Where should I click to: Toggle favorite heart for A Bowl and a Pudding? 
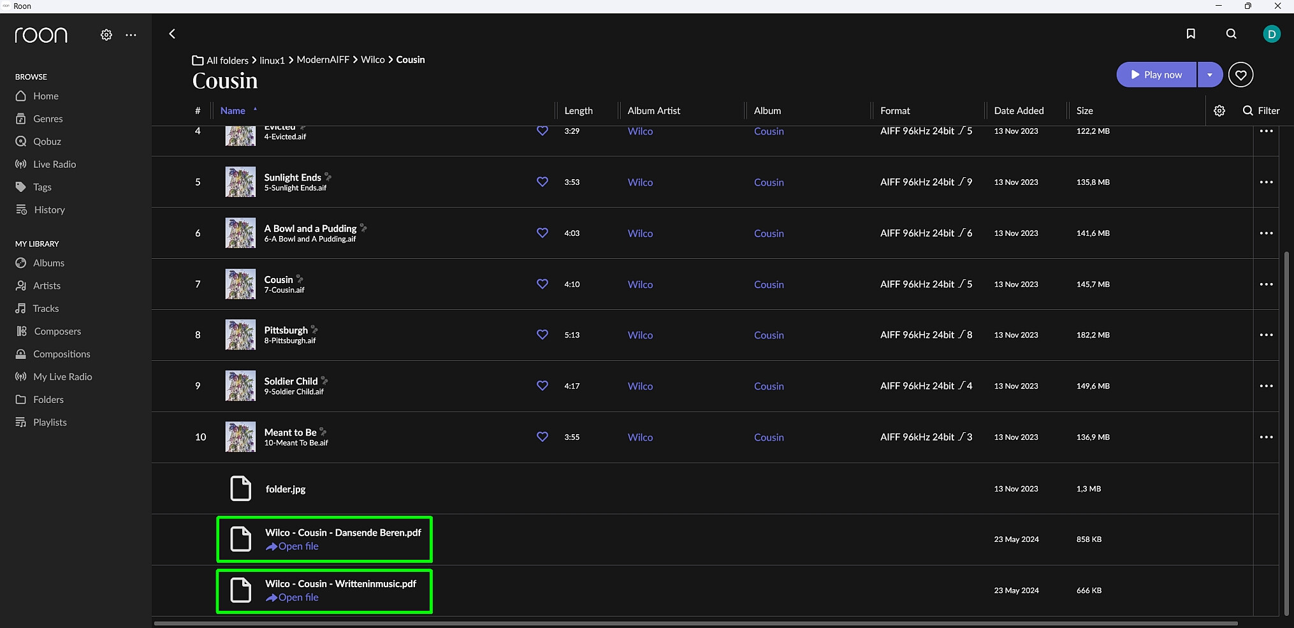coord(542,233)
